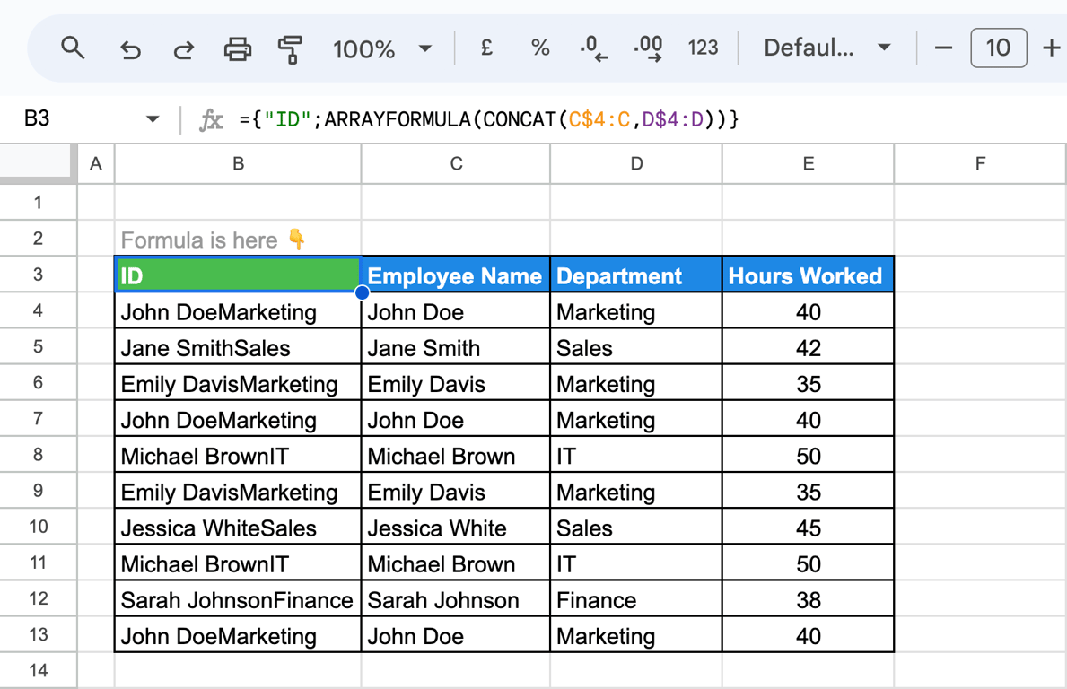The image size is (1067, 689).
Task: Select row 3 header
Action: 38,275
